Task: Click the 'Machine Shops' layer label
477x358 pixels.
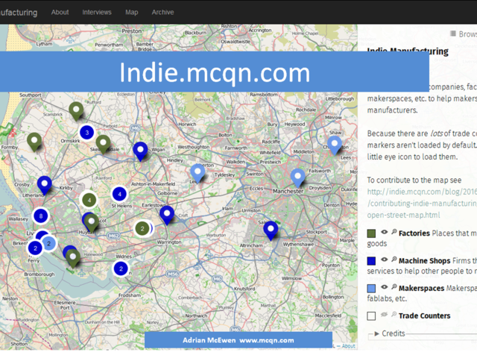Action: [x=424, y=261]
